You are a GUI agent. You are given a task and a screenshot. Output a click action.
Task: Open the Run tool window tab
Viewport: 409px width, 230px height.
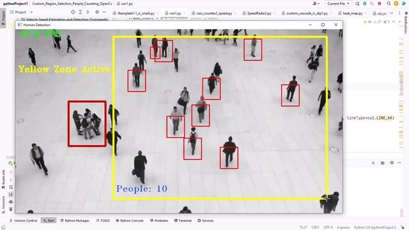coord(49,220)
